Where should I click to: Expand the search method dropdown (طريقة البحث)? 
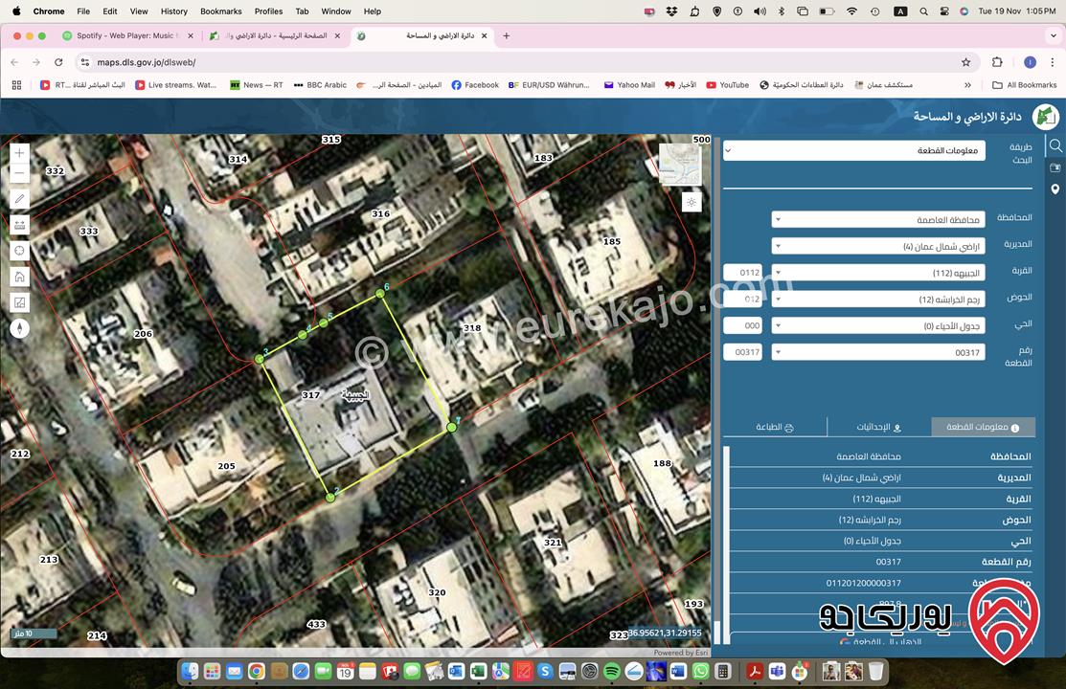coord(853,151)
